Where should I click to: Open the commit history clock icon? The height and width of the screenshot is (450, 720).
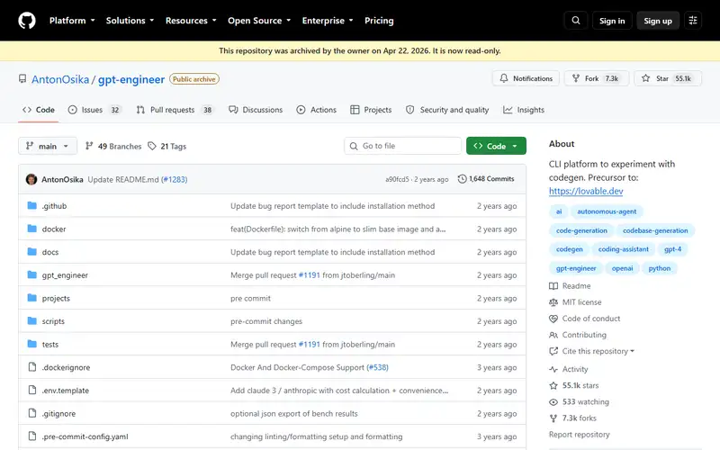[462, 178]
